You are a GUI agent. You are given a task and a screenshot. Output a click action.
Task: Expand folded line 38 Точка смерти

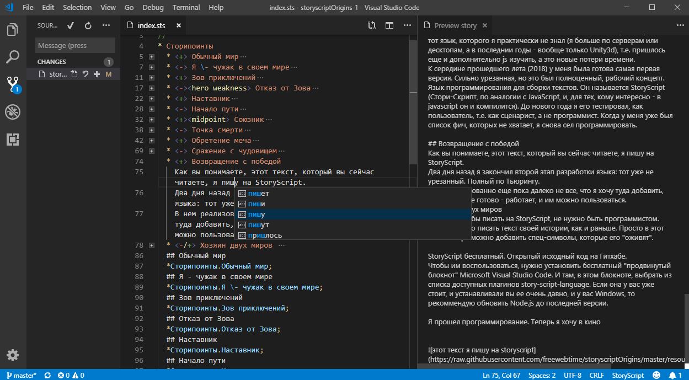click(151, 130)
